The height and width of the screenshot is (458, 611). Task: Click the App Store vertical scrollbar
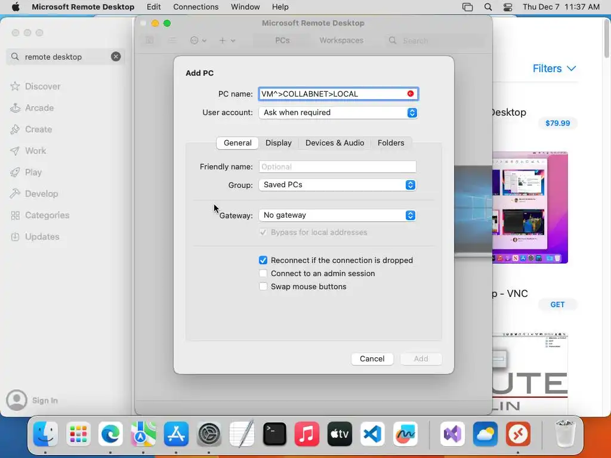(607, 39)
